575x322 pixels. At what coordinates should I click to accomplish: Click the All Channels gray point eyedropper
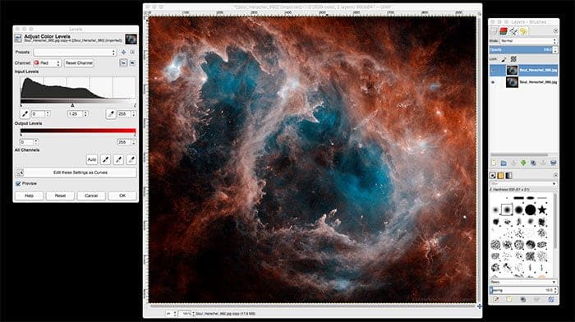[x=118, y=159]
